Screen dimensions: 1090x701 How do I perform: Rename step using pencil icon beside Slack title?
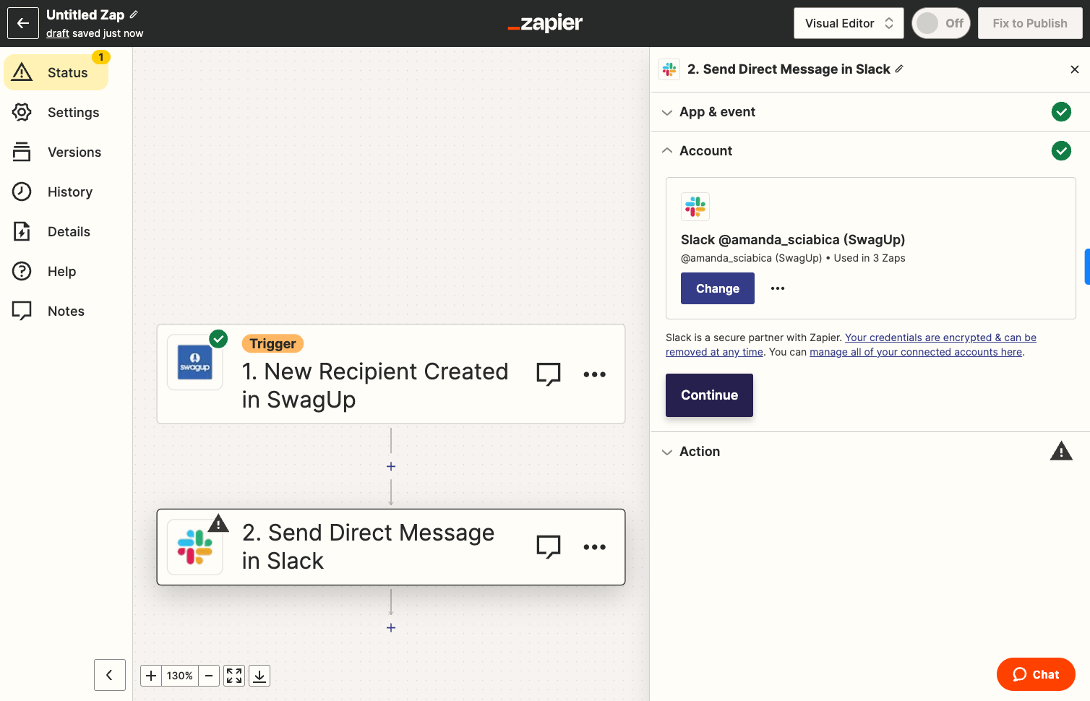(899, 69)
